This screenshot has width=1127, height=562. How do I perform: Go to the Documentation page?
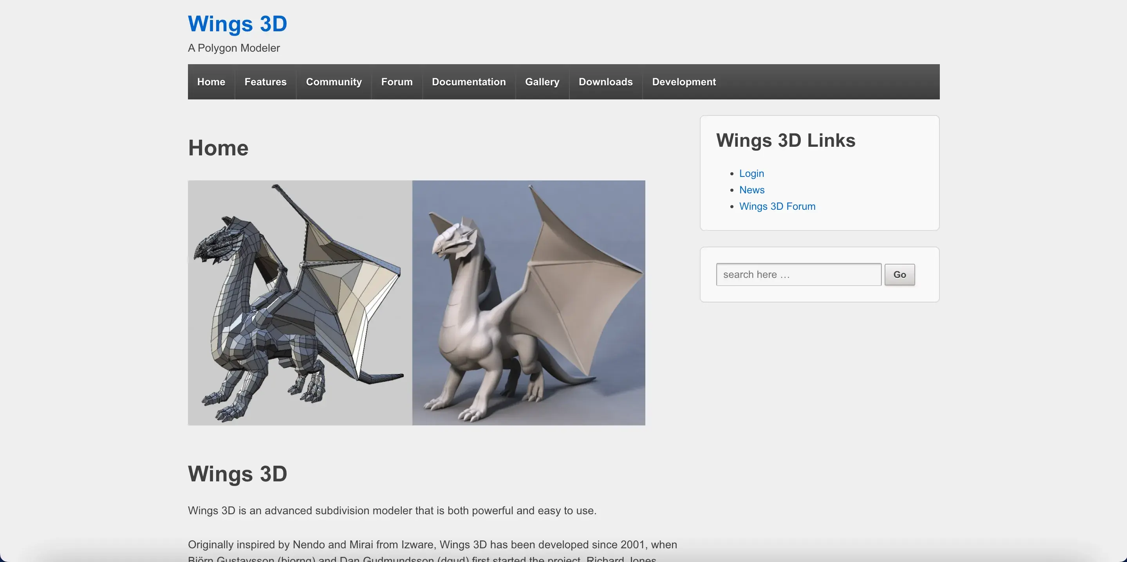(x=469, y=82)
